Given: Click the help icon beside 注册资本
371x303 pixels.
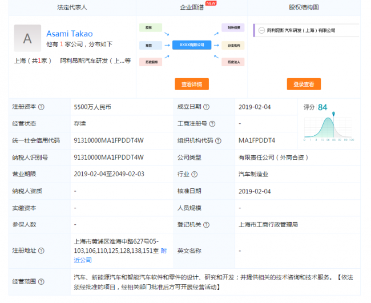Looking at the screenshot, I should (x=41, y=107).
